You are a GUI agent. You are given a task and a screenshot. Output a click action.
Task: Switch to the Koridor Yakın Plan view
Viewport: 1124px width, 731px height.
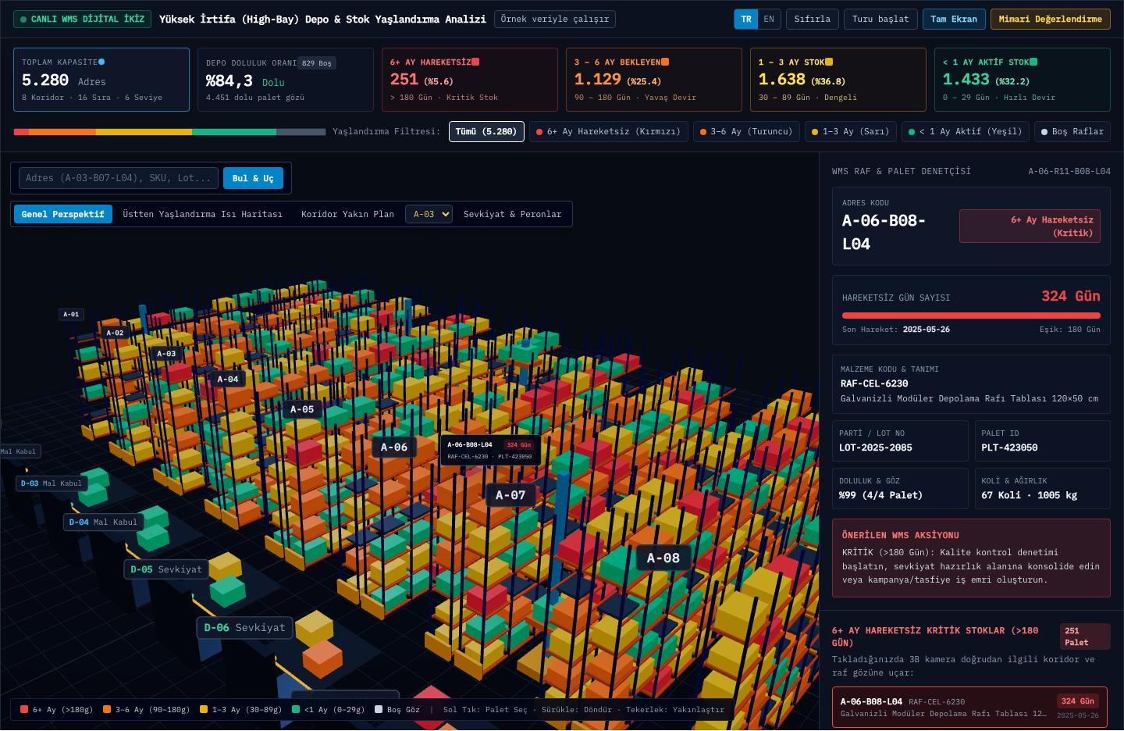(x=348, y=214)
